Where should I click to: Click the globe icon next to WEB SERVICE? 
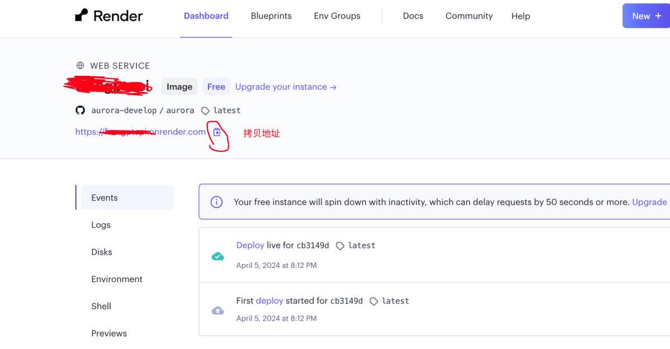80,65
